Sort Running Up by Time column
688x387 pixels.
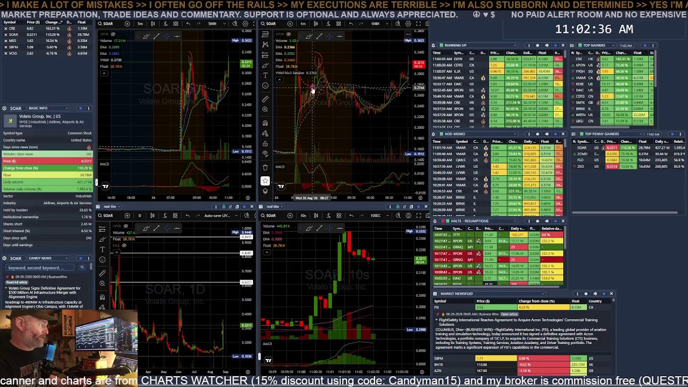click(x=437, y=53)
